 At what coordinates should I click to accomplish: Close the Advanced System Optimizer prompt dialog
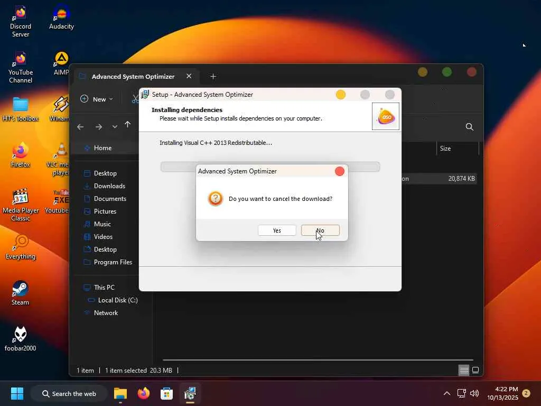tap(340, 171)
